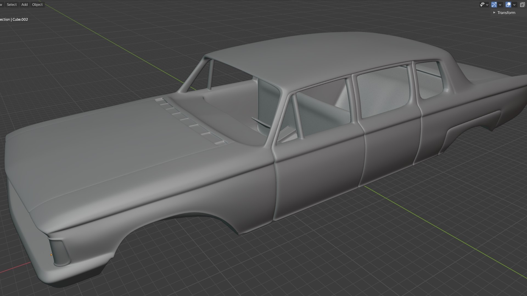The width and height of the screenshot is (527, 296).
Task: Click the selectability and visibility eye icon
Action: click(x=482, y=4)
